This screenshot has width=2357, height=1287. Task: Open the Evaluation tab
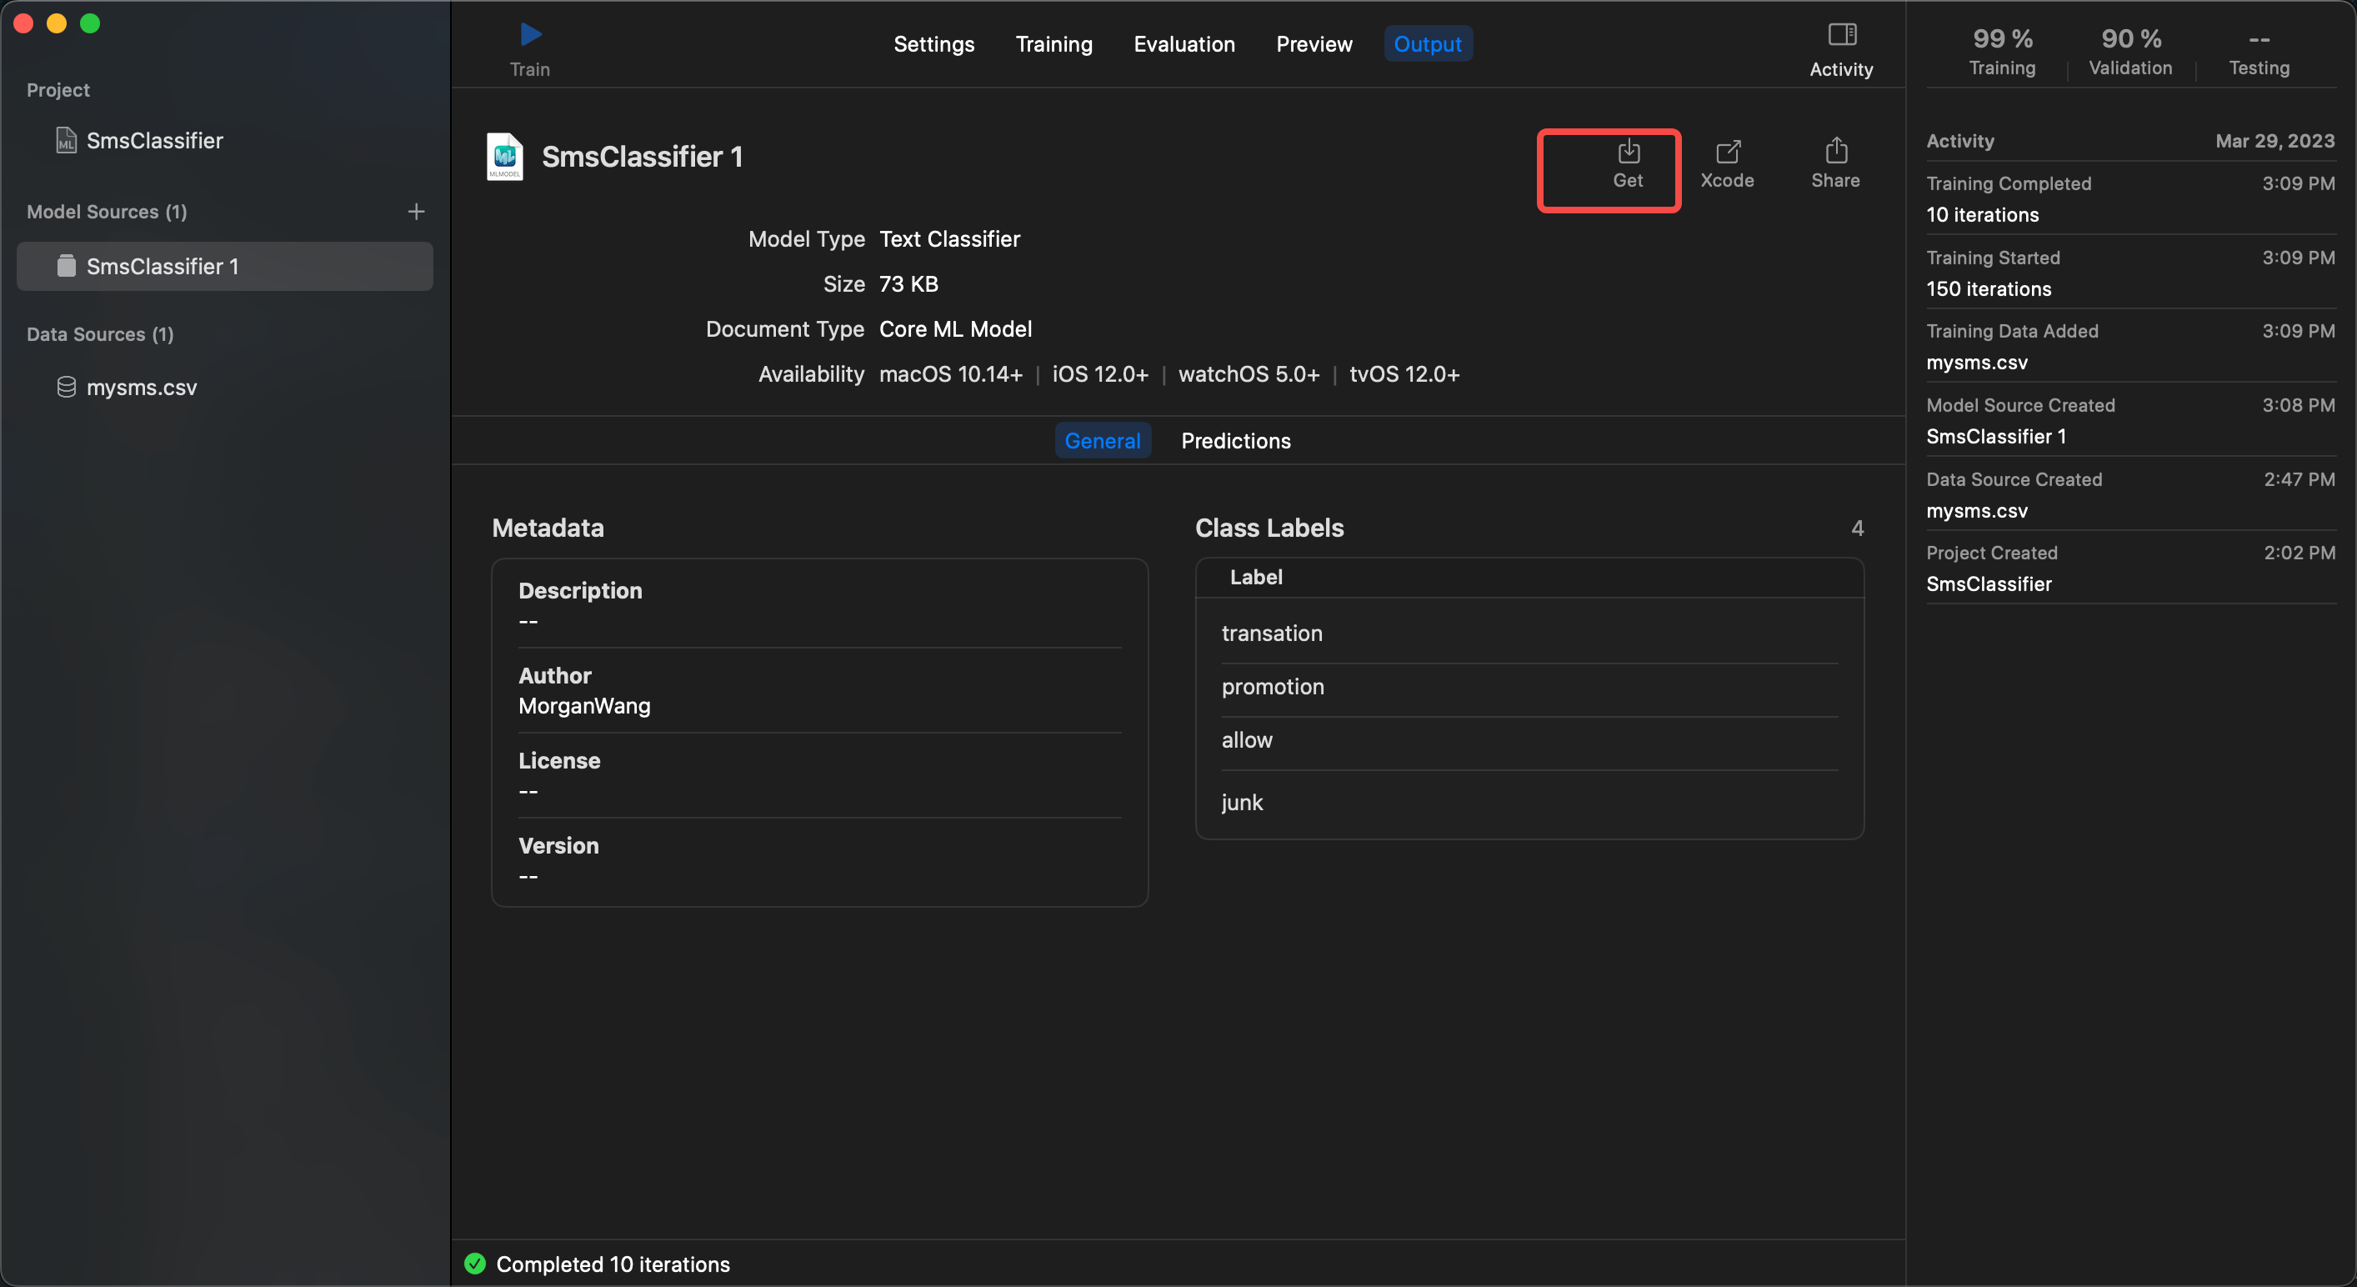click(x=1184, y=44)
